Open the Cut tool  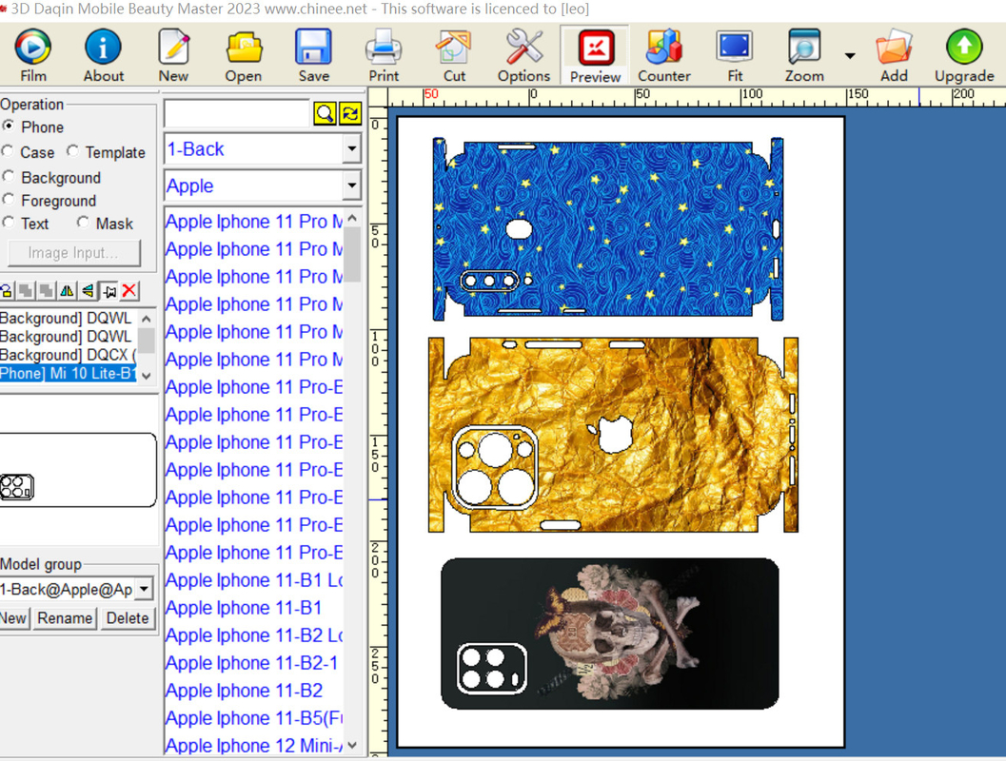point(454,55)
